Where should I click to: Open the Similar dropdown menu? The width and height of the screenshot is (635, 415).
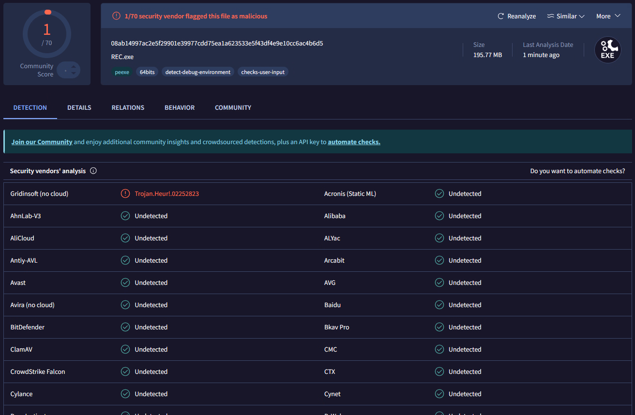tap(566, 16)
